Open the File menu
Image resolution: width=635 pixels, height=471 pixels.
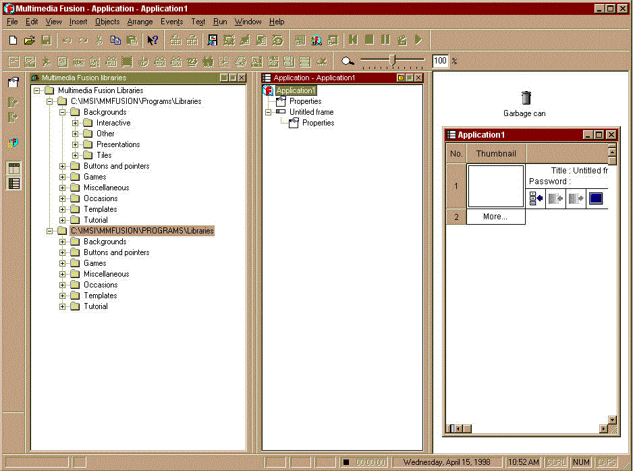click(x=12, y=22)
